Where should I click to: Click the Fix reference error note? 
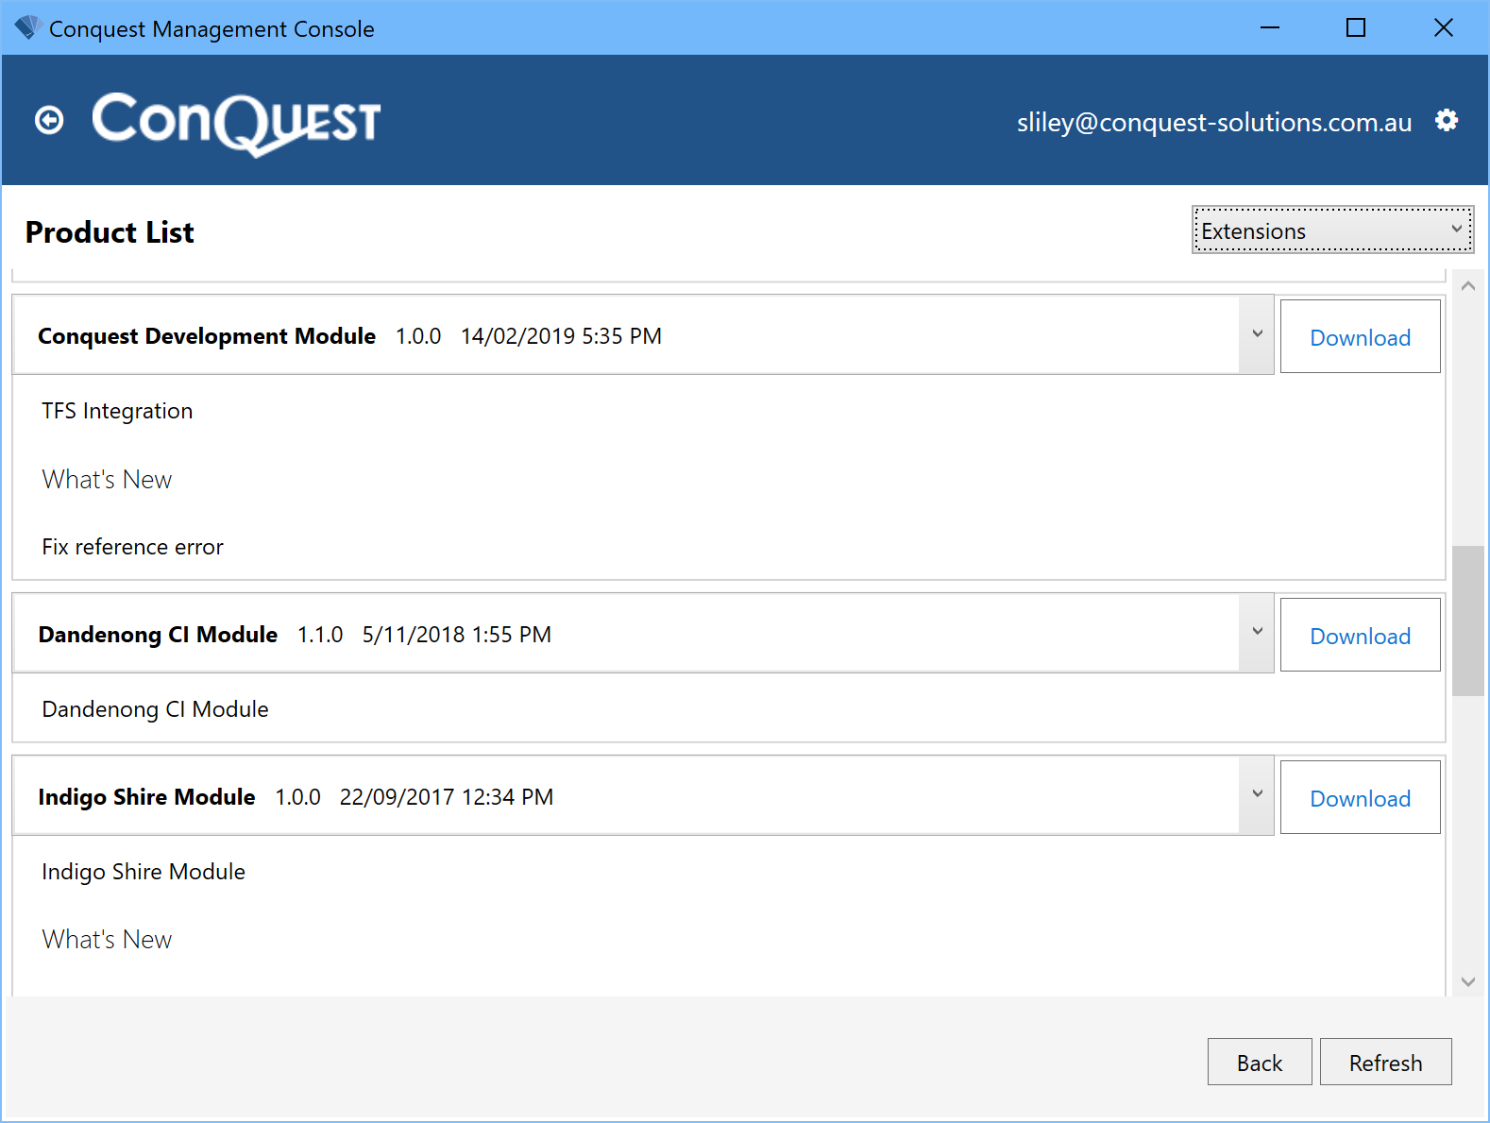(132, 547)
